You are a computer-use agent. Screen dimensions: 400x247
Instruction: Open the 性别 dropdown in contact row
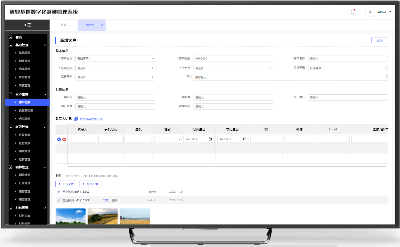(168, 139)
